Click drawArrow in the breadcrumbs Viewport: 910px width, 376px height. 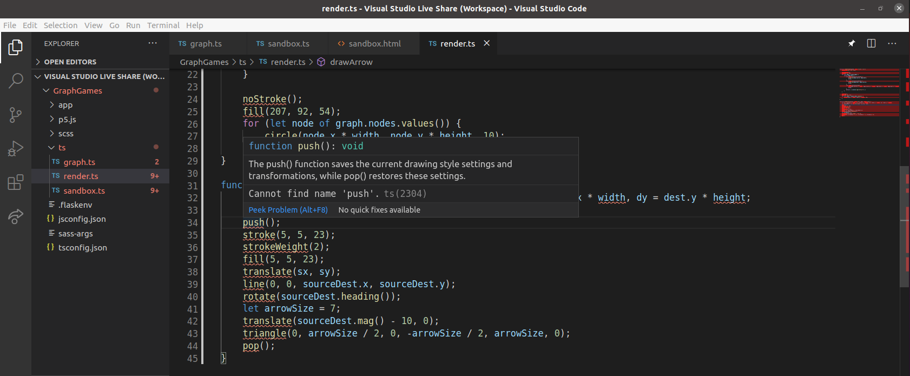pyautogui.click(x=351, y=62)
